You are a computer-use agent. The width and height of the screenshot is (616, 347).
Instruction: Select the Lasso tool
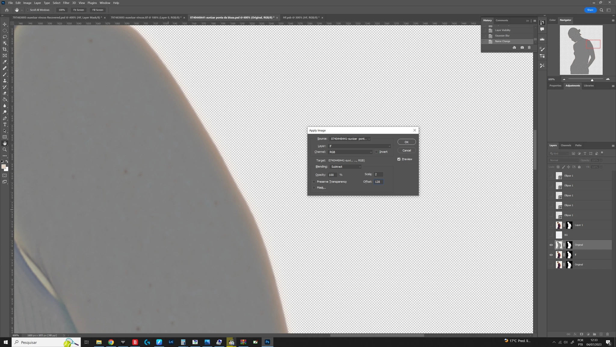(5, 37)
